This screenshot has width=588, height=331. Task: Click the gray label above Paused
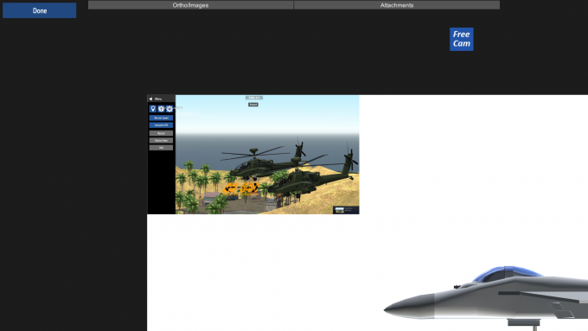click(x=254, y=98)
